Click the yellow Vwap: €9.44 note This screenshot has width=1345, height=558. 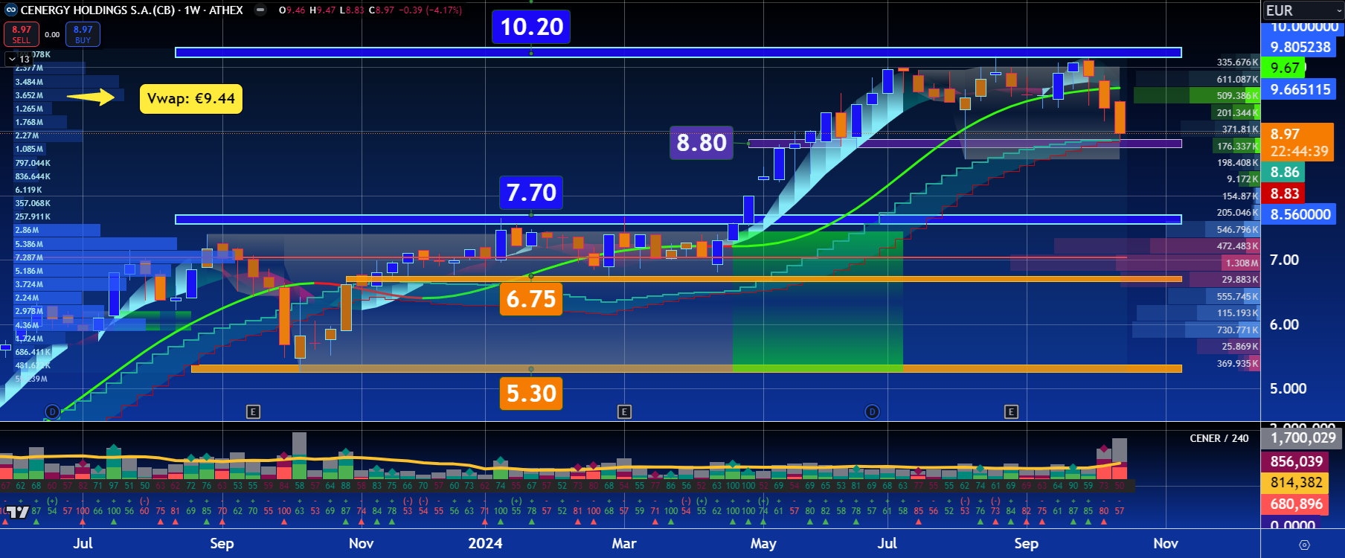pyautogui.click(x=191, y=98)
